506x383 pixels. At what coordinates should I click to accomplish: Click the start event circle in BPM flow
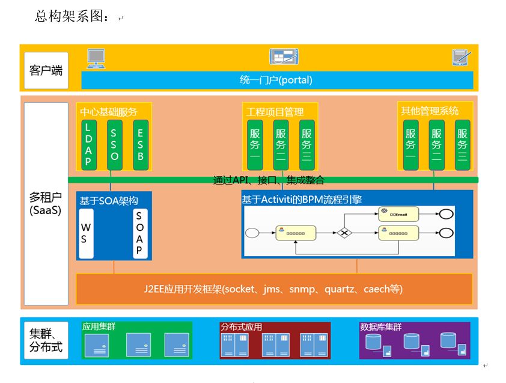(252, 233)
